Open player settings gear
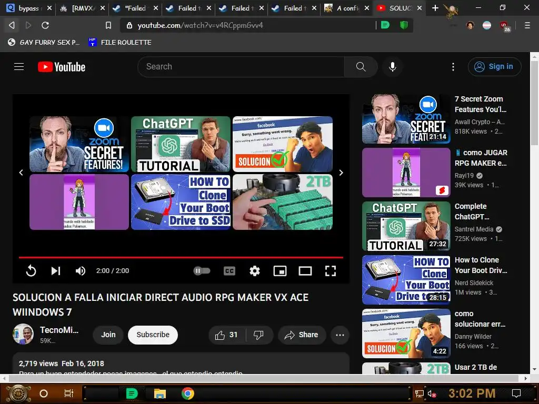The width and height of the screenshot is (539, 404). [255, 271]
